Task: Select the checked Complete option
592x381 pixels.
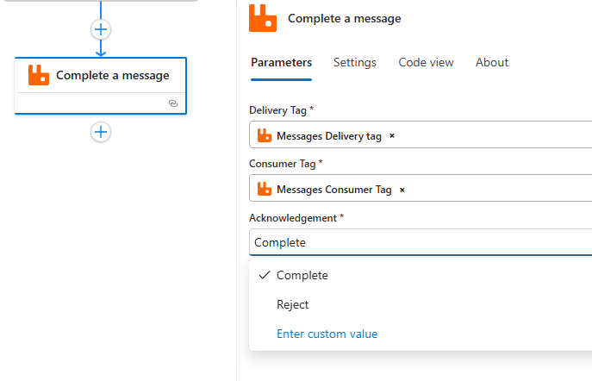Action: (x=302, y=276)
